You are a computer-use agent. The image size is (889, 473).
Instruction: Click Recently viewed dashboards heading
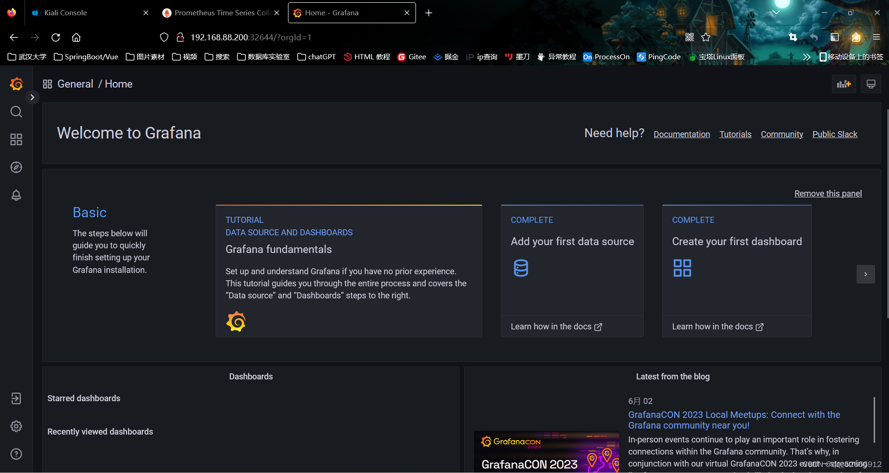100,432
